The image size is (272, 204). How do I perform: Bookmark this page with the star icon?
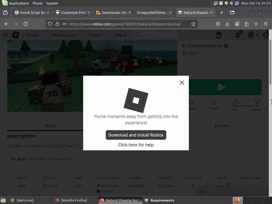(193, 24)
